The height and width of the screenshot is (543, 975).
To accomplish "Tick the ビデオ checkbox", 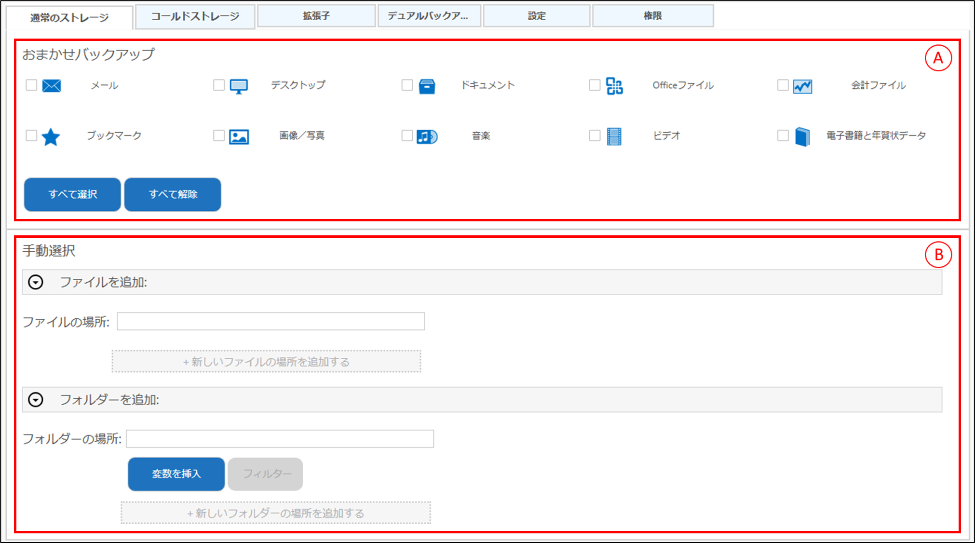I will pyautogui.click(x=595, y=136).
